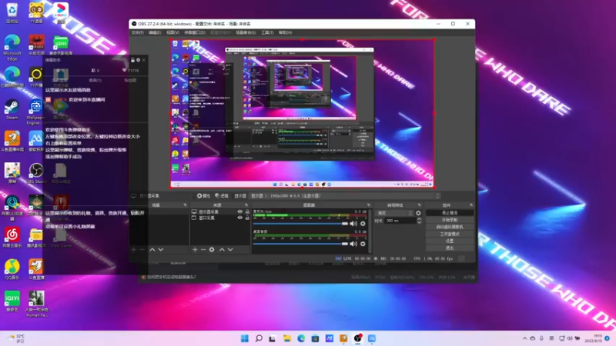The height and width of the screenshot is (346, 616).
Task: Open 文件(F) menu in OBS
Action: [x=138, y=32]
